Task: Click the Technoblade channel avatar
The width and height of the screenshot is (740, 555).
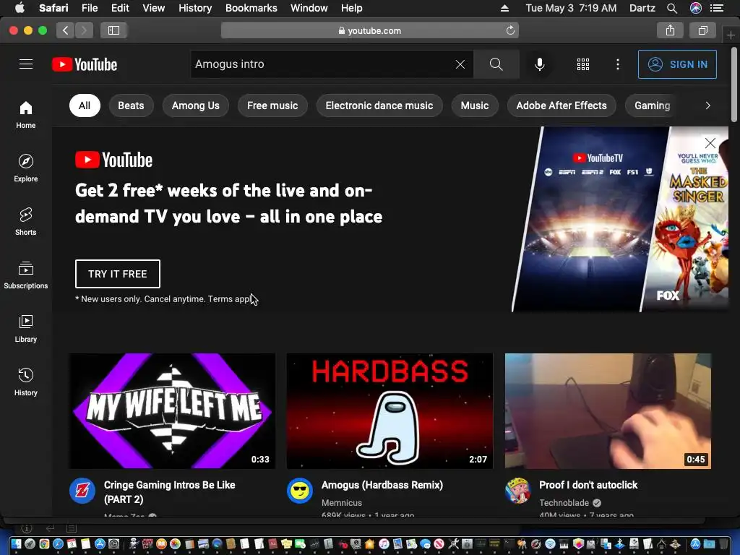Action: coord(518,491)
